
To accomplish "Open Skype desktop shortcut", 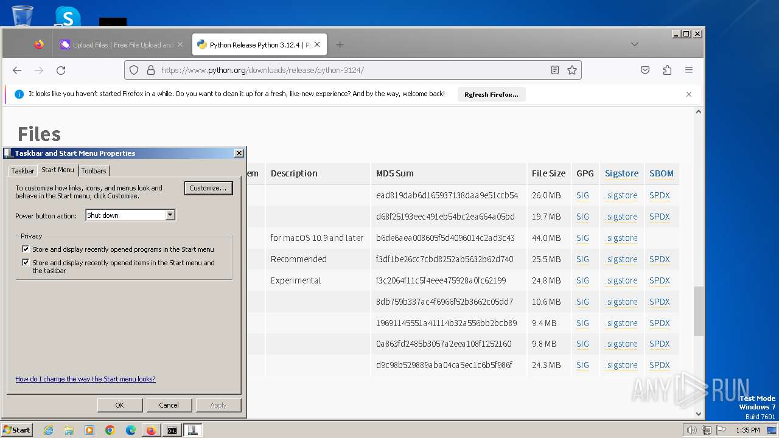I will [68, 16].
